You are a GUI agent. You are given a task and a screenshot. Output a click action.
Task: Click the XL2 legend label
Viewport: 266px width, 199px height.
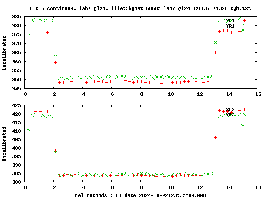(x=230, y=109)
